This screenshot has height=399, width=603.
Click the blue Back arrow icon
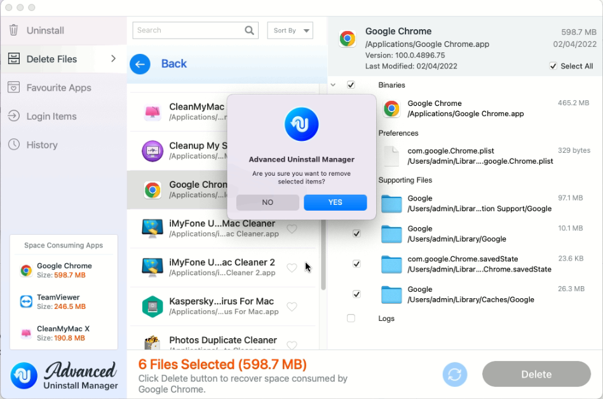140,64
